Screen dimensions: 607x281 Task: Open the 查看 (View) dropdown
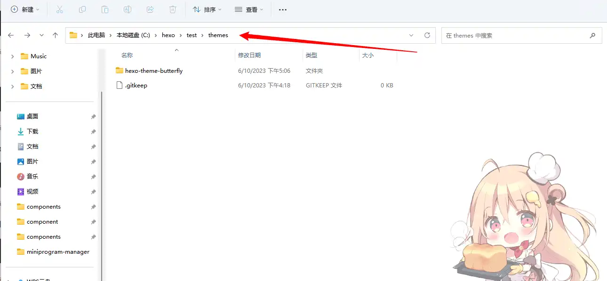tap(250, 9)
